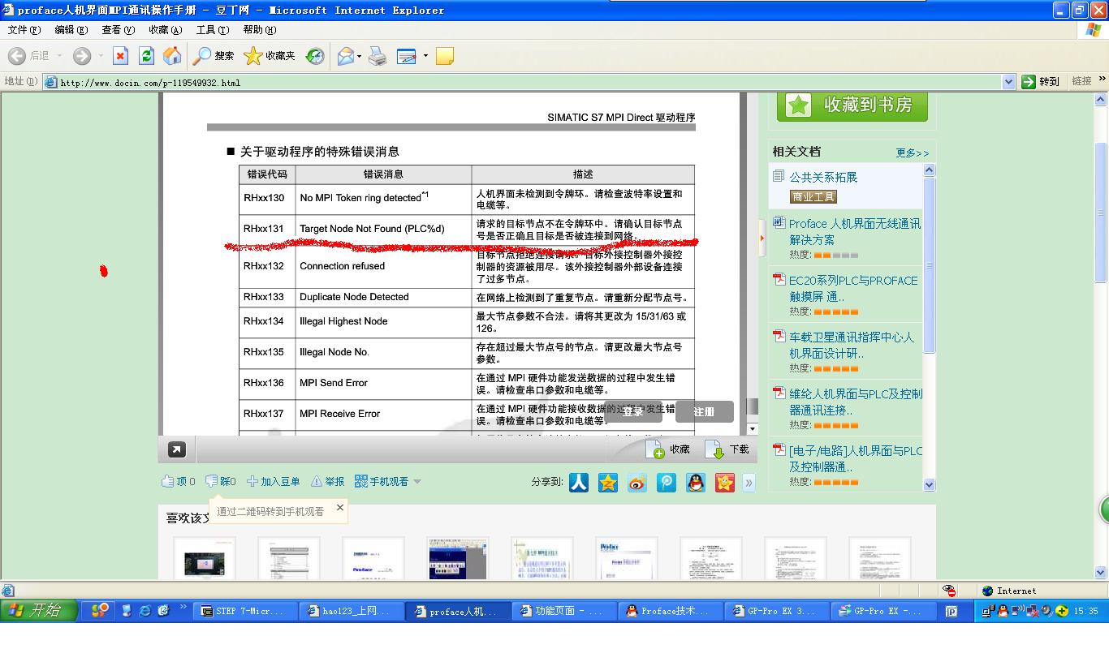Image resolution: width=1109 pixels, height=649 pixels.
Task: Click the Stop loading icon
Action: (x=120, y=56)
